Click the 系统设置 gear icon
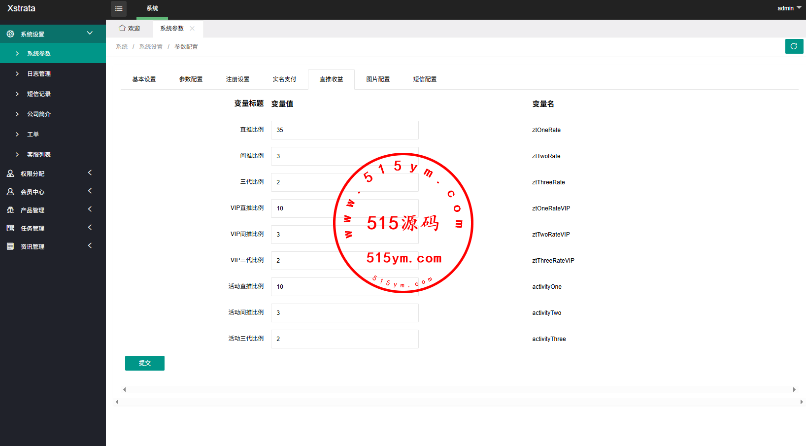Image resolution: width=806 pixels, height=446 pixels. pyautogui.click(x=10, y=34)
